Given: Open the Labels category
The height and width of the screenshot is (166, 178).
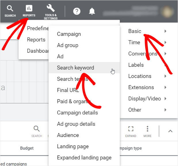Looking at the screenshot, I should 136,65.
